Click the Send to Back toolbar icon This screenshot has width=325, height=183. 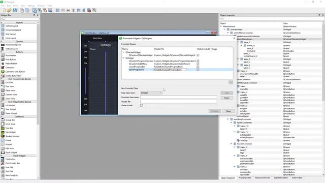(x=22, y=10)
